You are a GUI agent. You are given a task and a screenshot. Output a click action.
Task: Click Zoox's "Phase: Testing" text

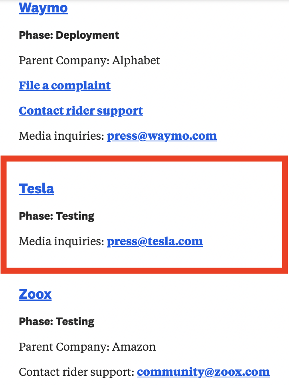pos(57,321)
